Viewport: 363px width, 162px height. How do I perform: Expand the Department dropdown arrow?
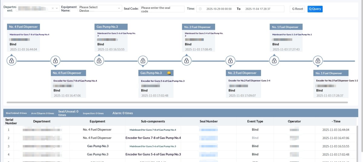coord(57,9)
